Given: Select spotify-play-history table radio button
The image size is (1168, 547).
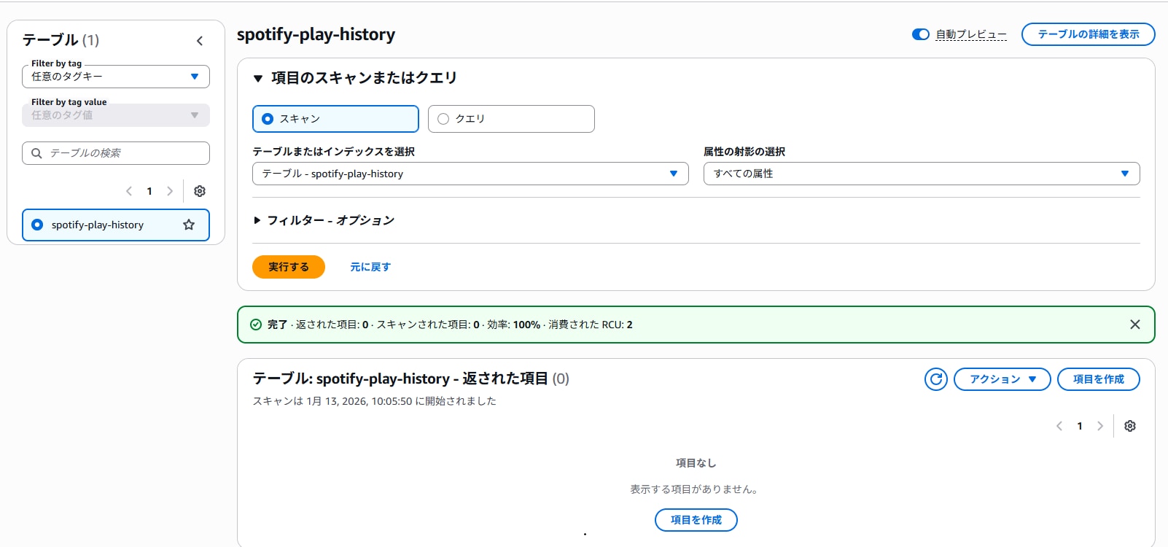Looking at the screenshot, I should 37,225.
